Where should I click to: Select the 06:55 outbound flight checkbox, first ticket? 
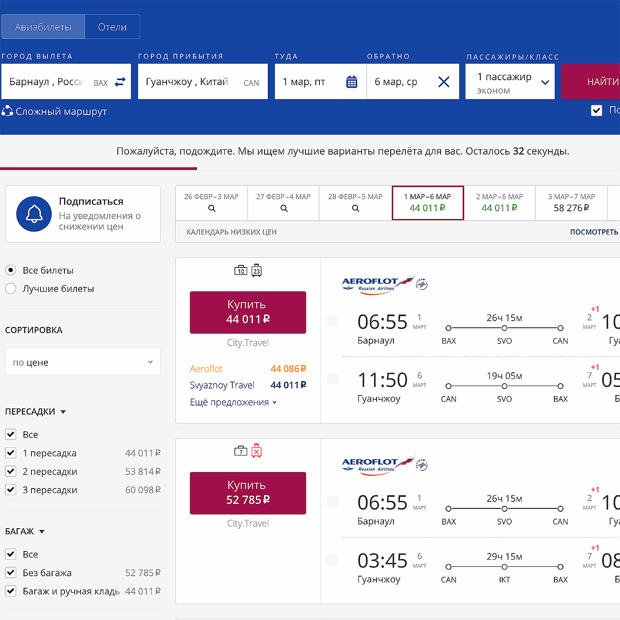[x=332, y=321]
